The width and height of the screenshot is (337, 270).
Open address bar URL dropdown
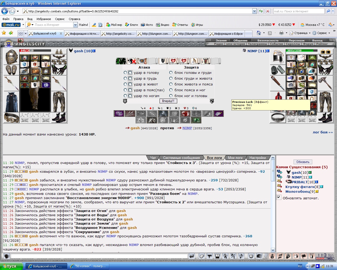pos(254,11)
